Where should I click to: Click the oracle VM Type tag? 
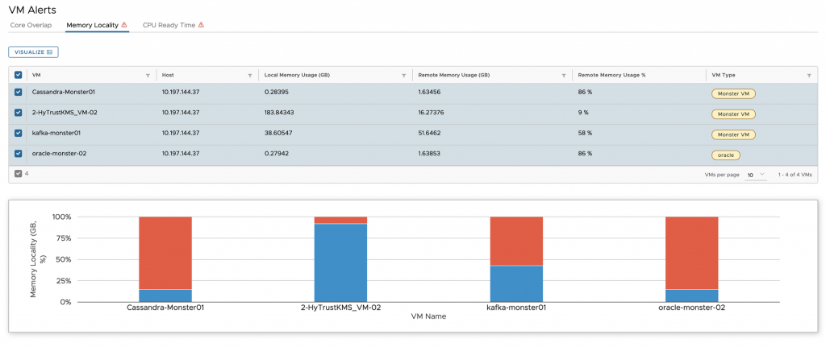pos(726,155)
